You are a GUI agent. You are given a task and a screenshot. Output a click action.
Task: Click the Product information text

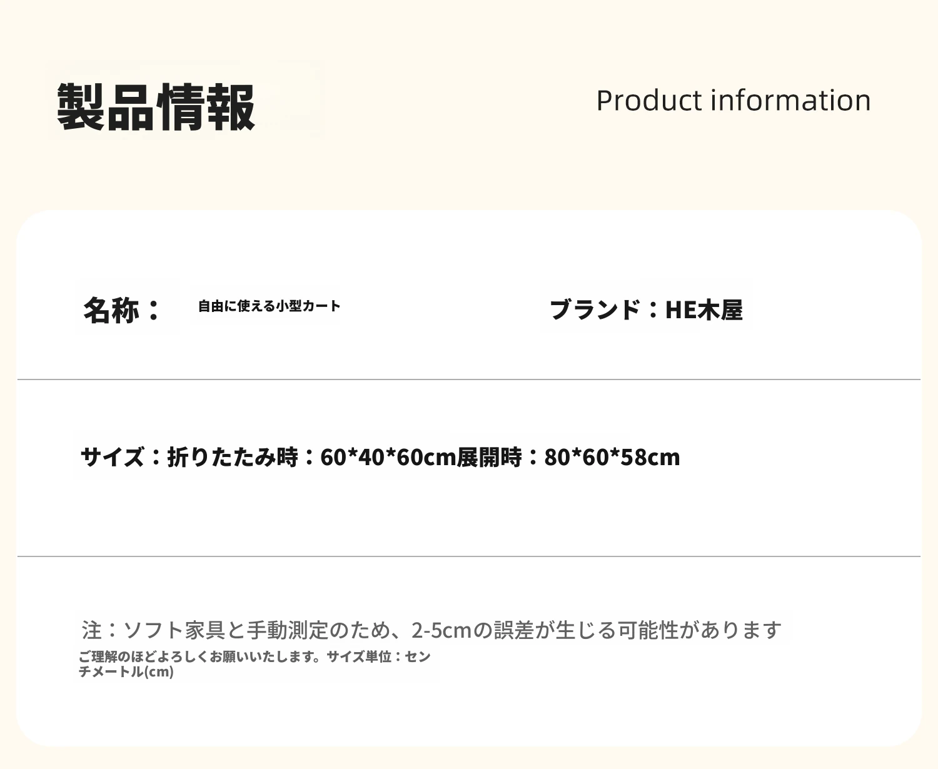pyautogui.click(x=734, y=100)
